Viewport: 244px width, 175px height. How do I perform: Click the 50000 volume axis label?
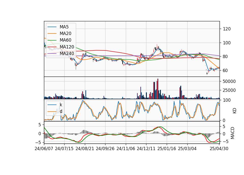click(229, 81)
